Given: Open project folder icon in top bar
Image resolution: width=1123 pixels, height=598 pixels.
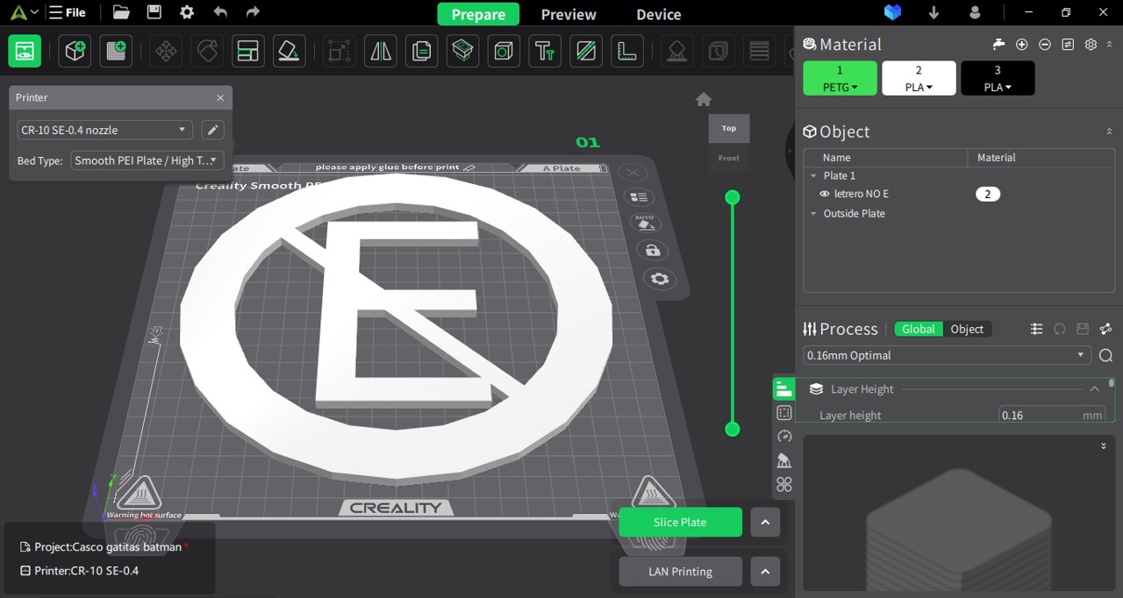Looking at the screenshot, I should pos(121,12).
